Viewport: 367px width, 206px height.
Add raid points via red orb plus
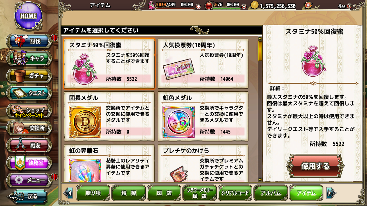click(x=244, y=6)
